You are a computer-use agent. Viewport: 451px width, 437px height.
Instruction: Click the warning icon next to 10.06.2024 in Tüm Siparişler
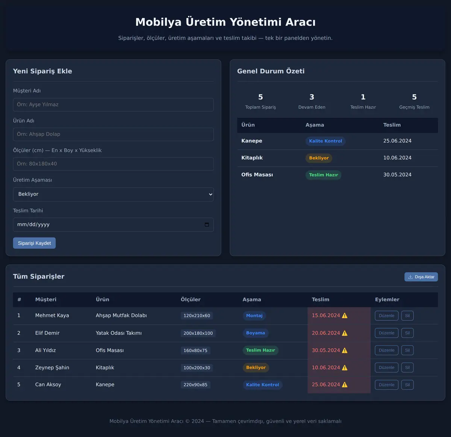345,367
